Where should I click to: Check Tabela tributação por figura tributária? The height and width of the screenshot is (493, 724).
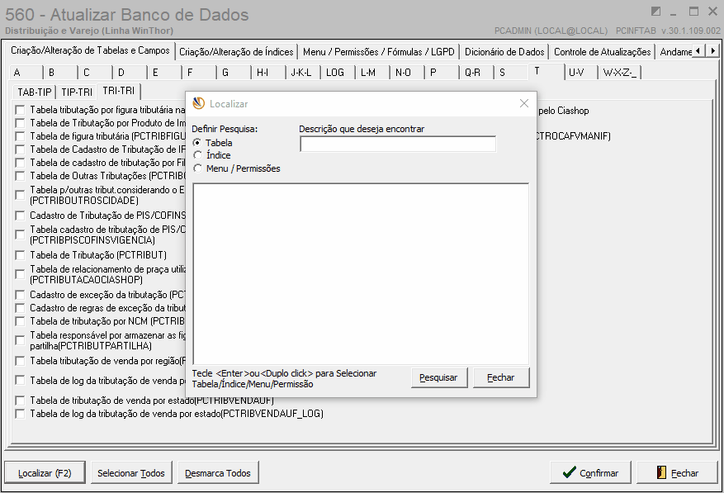20,110
